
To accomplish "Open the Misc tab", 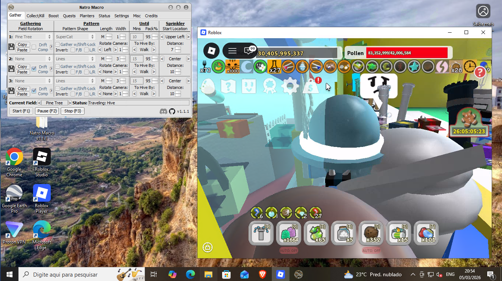I will click(137, 16).
